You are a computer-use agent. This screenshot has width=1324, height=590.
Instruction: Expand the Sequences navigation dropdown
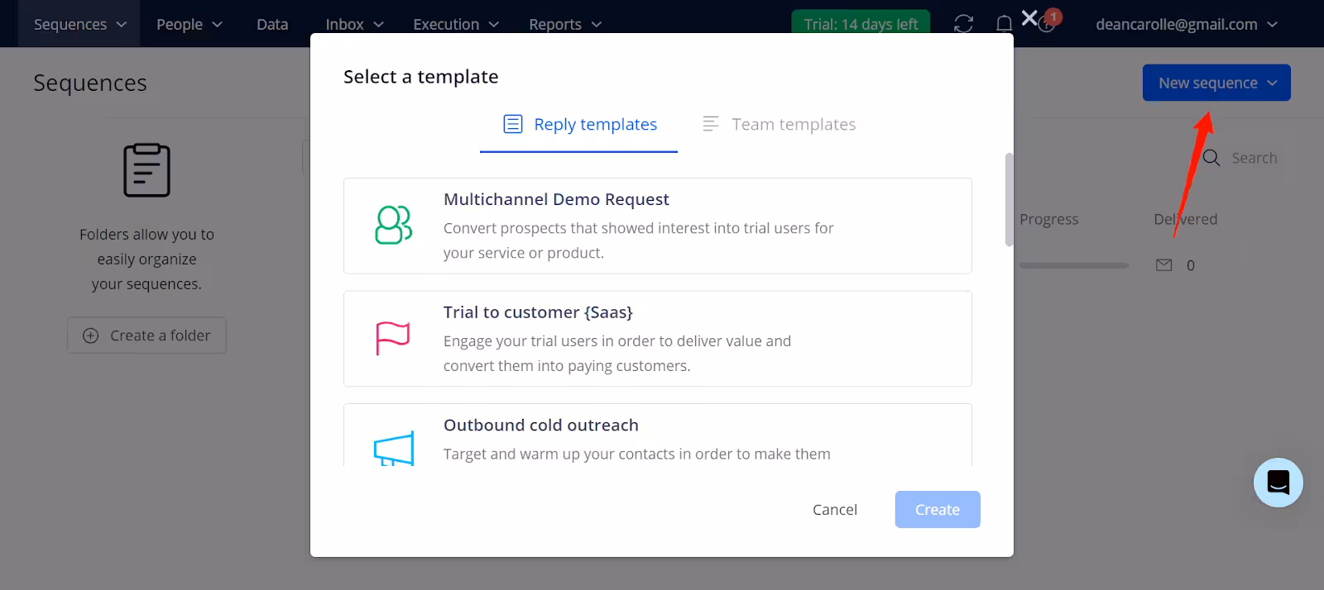click(79, 24)
